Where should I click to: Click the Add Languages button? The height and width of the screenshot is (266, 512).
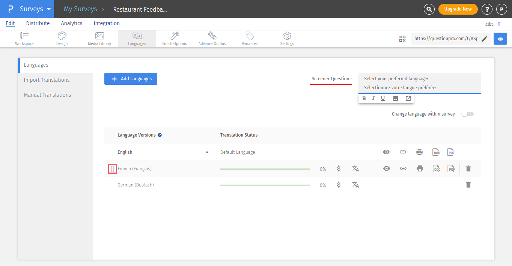tap(131, 79)
